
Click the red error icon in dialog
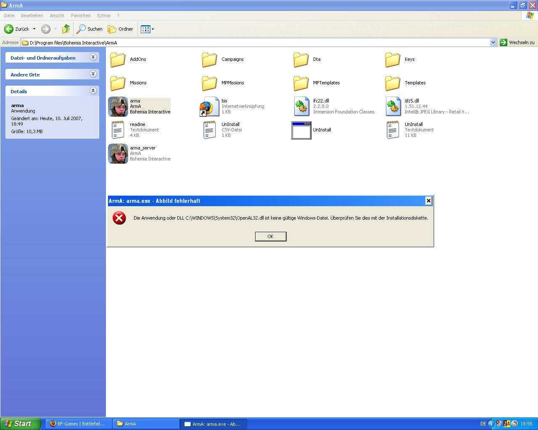click(x=119, y=218)
